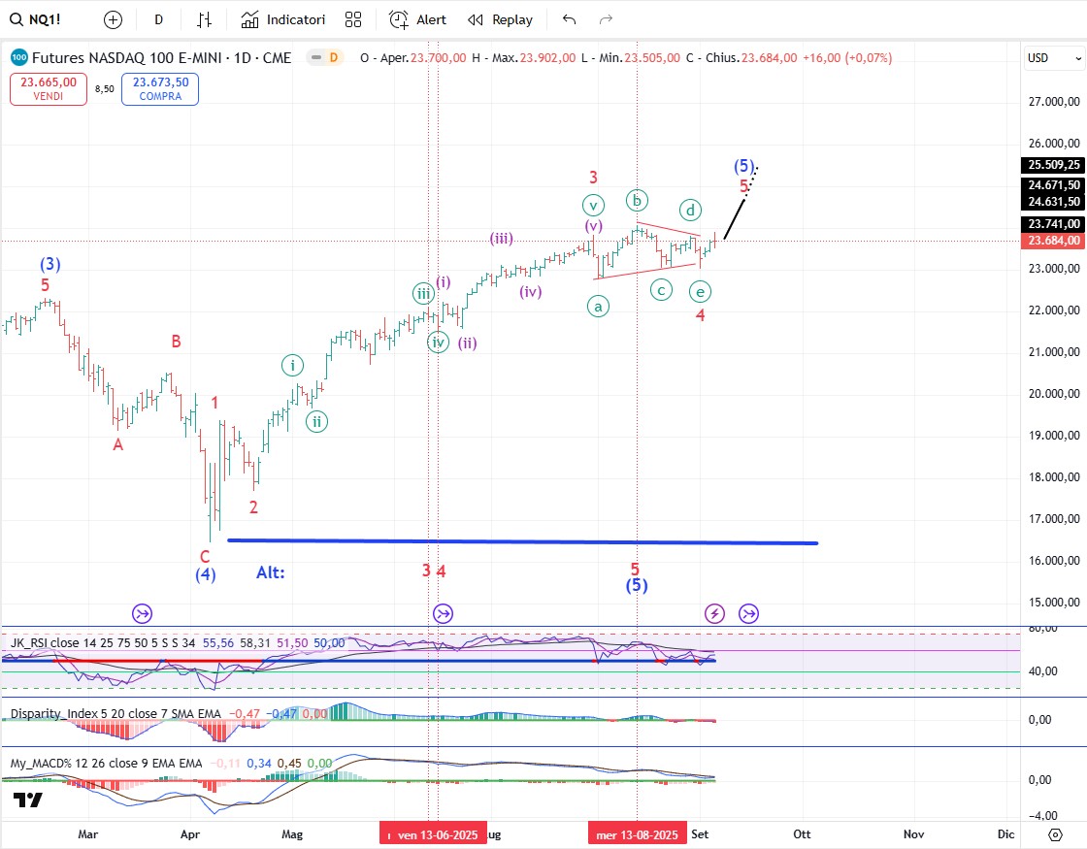Select Futures NASDAQ 100 E-MINI title

coord(161,57)
